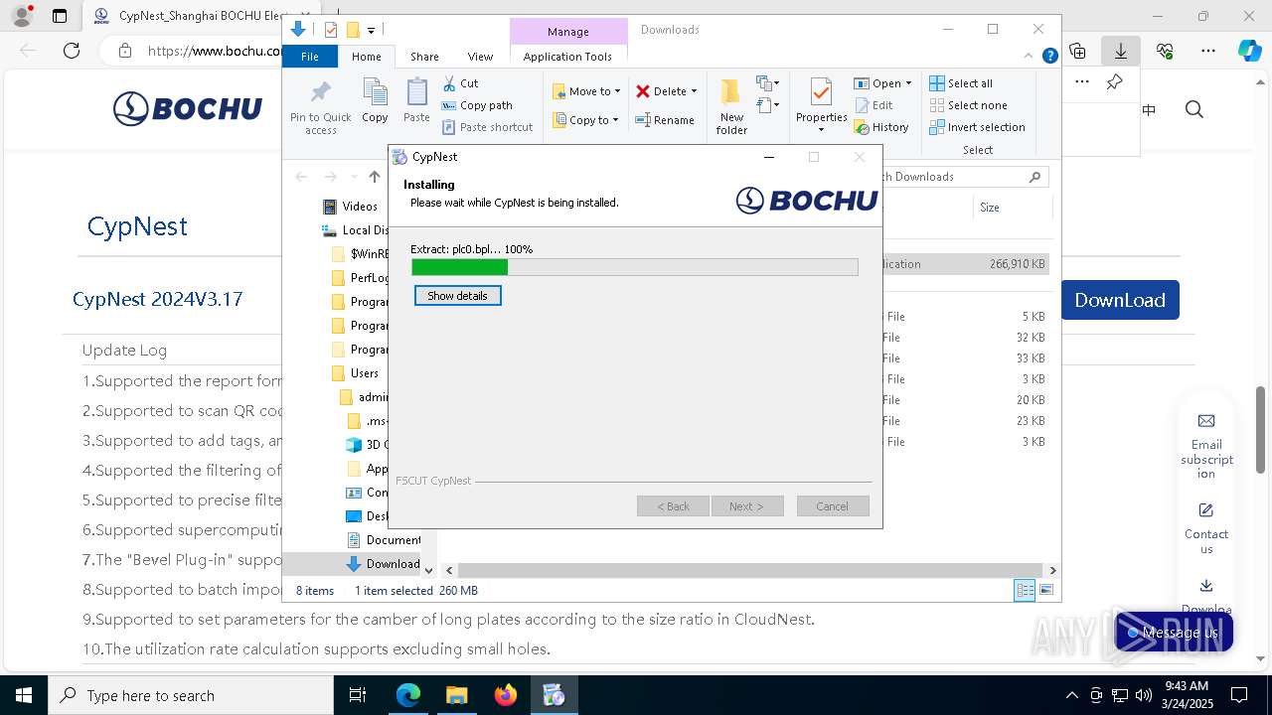The width and height of the screenshot is (1272, 715).
Task: Navigate up one folder level arrow
Action: coord(374,177)
